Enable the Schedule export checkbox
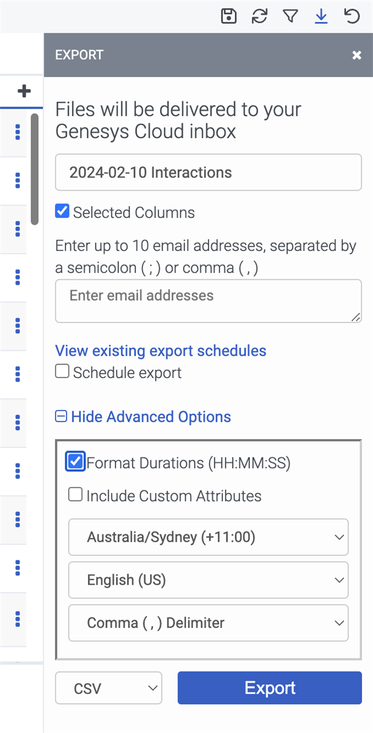The width and height of the screenshot is (373, 733). (62, 371)
